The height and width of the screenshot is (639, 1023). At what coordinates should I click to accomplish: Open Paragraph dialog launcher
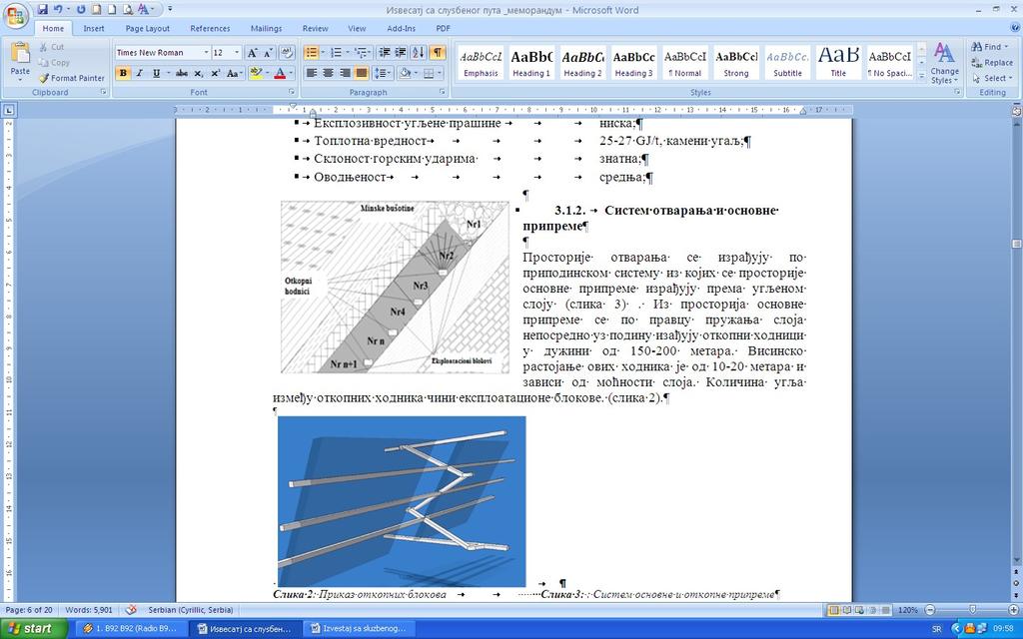(x=442, y=92)
